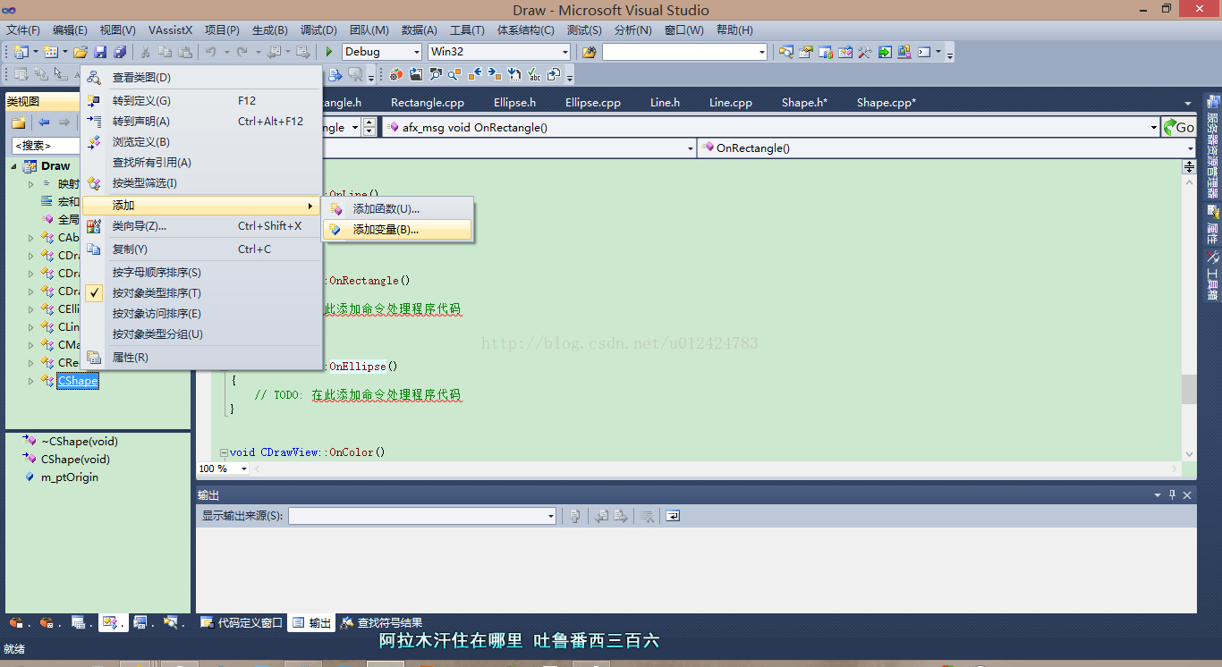Click the editor vertical scrollbar thumb
Image resolution: width=1222 pixels, height=667 pixels.
[x=1189, y=390]
